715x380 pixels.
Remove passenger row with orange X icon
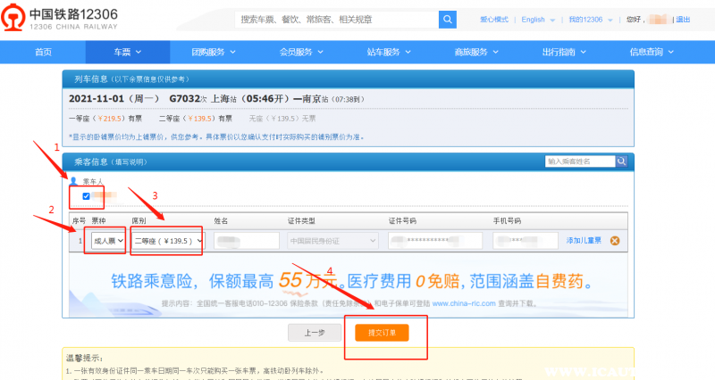pyautogui.click(x=614, y=240)
